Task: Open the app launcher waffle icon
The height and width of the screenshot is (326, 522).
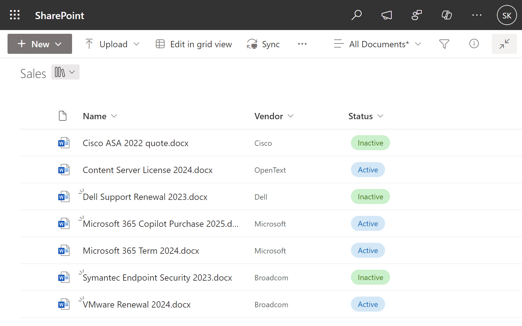Action: (15, 15)
